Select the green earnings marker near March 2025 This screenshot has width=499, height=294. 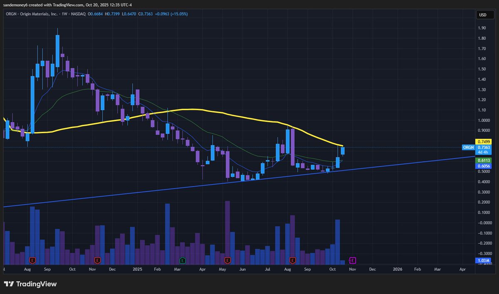[182, 261]
